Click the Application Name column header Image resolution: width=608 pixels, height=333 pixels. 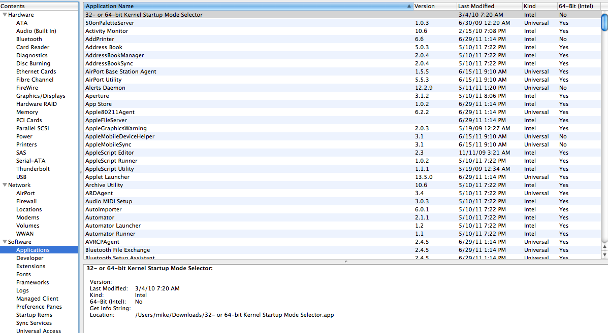point(248,6)
